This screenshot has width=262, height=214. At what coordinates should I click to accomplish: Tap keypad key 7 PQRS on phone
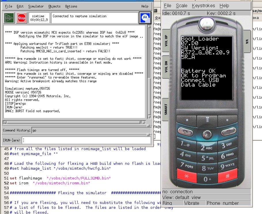pyautogui.click(x=187, y=165)
